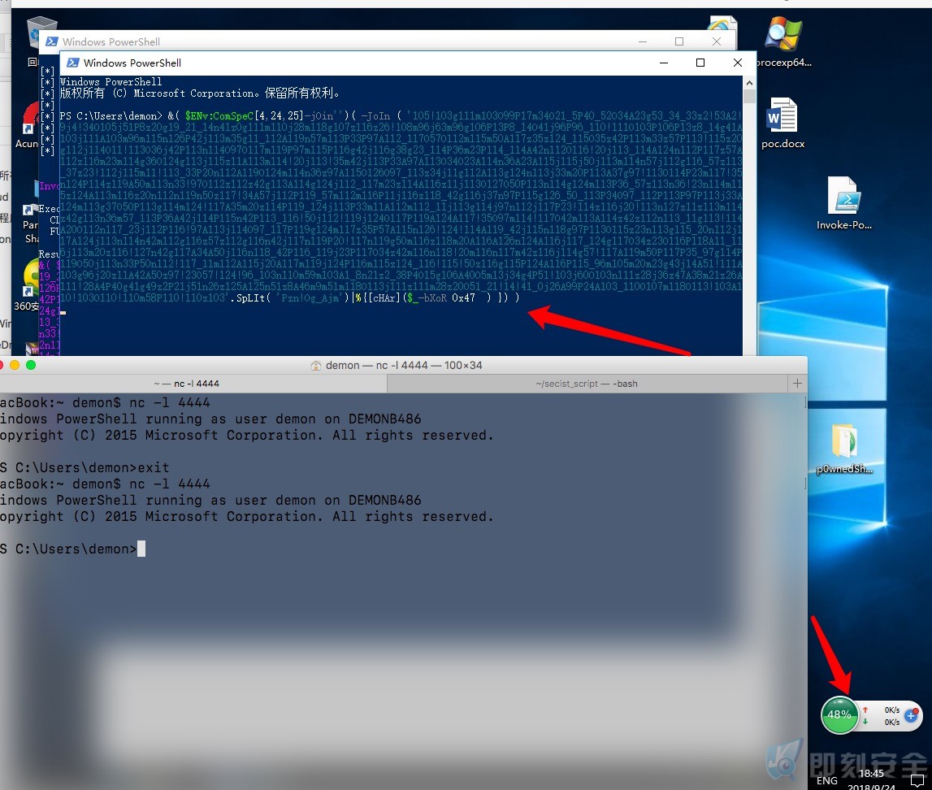This screenshot has width=932, height=790.
Task: Open the Windows notification center icon
Action: coord(917,780)
